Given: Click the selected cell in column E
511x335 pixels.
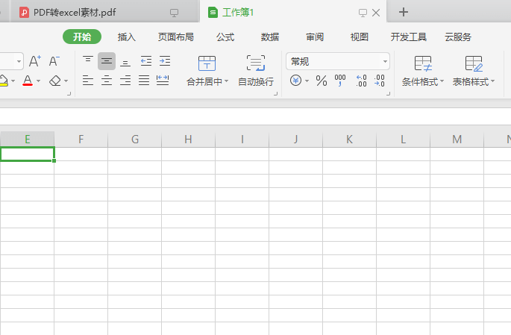Looking at the screenshot, I should (x=28, y=154).
